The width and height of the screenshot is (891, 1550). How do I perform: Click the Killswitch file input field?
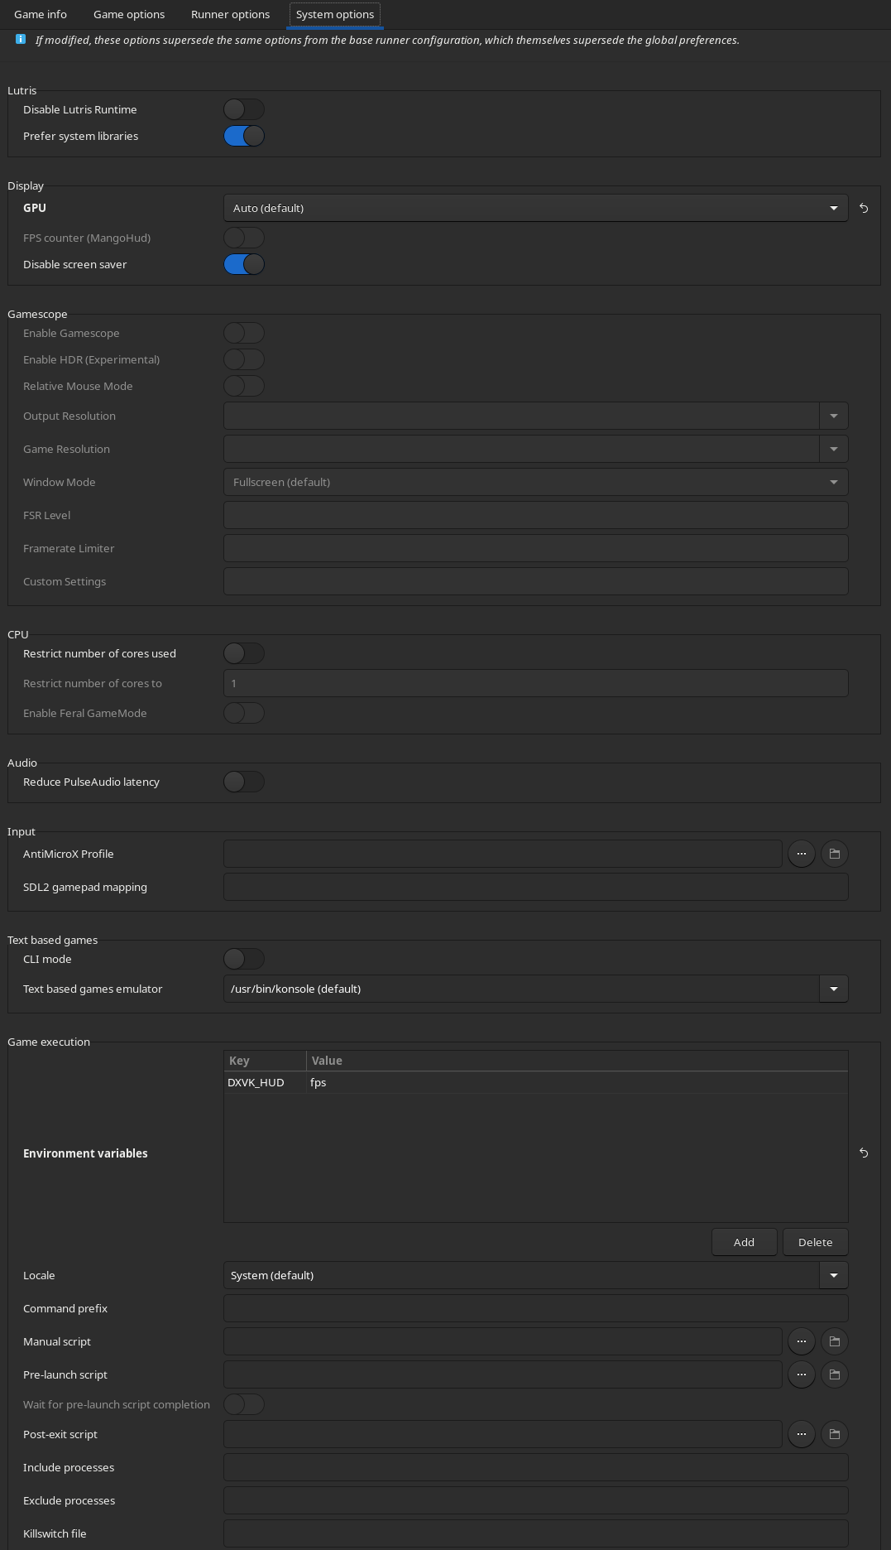coord(536,1533)
